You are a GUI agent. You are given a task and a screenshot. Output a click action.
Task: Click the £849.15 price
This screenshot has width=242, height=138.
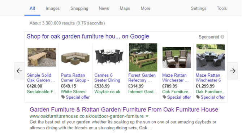(68, 86)
